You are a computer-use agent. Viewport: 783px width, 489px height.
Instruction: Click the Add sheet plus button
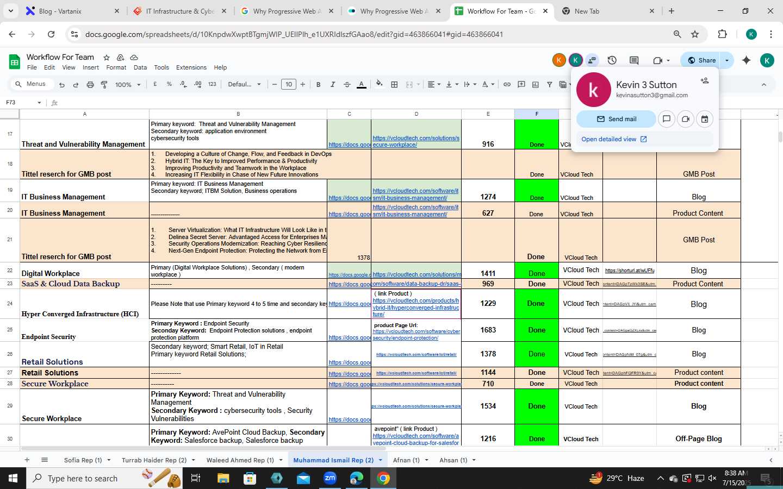coord(27,460)
